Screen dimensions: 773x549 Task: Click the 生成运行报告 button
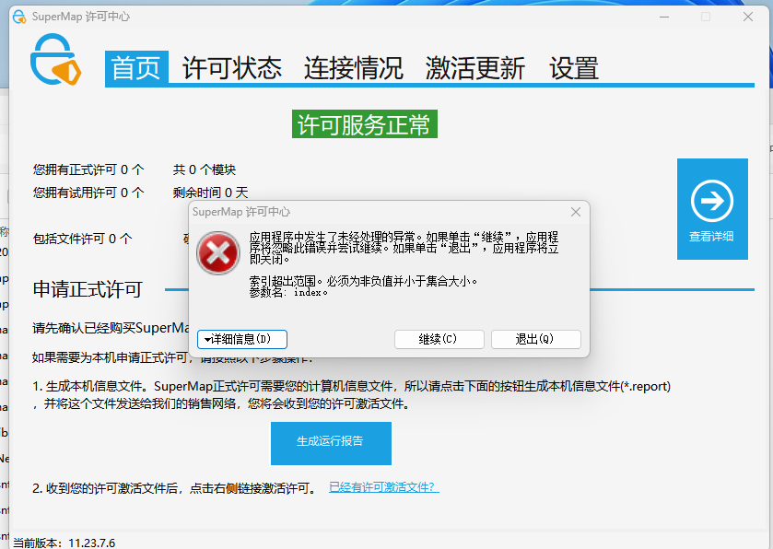[x=331, y=443]
